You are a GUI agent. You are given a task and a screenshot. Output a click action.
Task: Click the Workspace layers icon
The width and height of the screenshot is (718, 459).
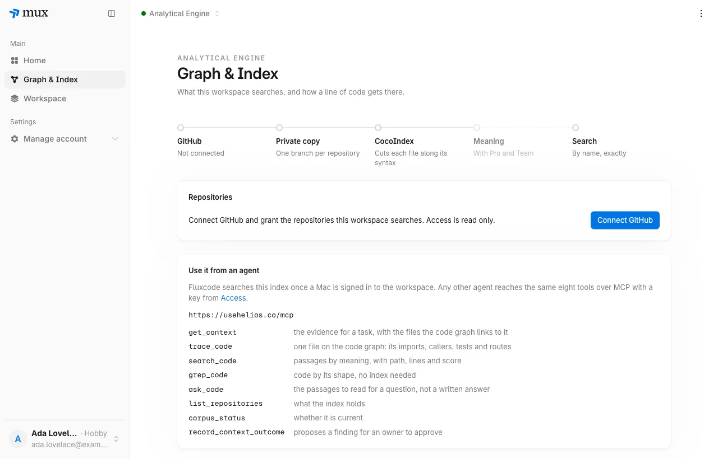15,99
